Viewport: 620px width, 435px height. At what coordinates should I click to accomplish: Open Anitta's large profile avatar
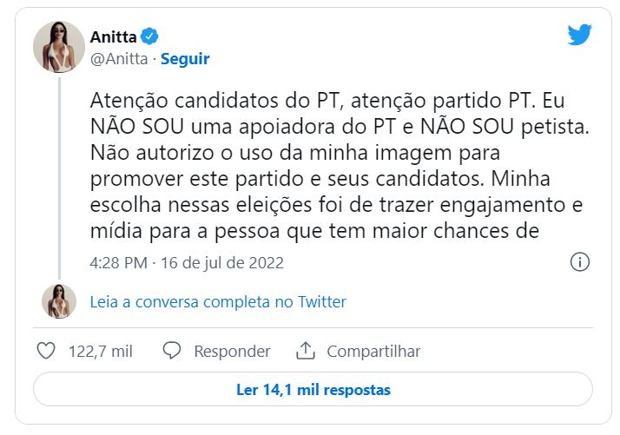(x=59, y=47)
